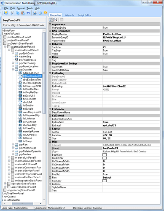Click the Undo arrow icon

[x=28, y=13]
